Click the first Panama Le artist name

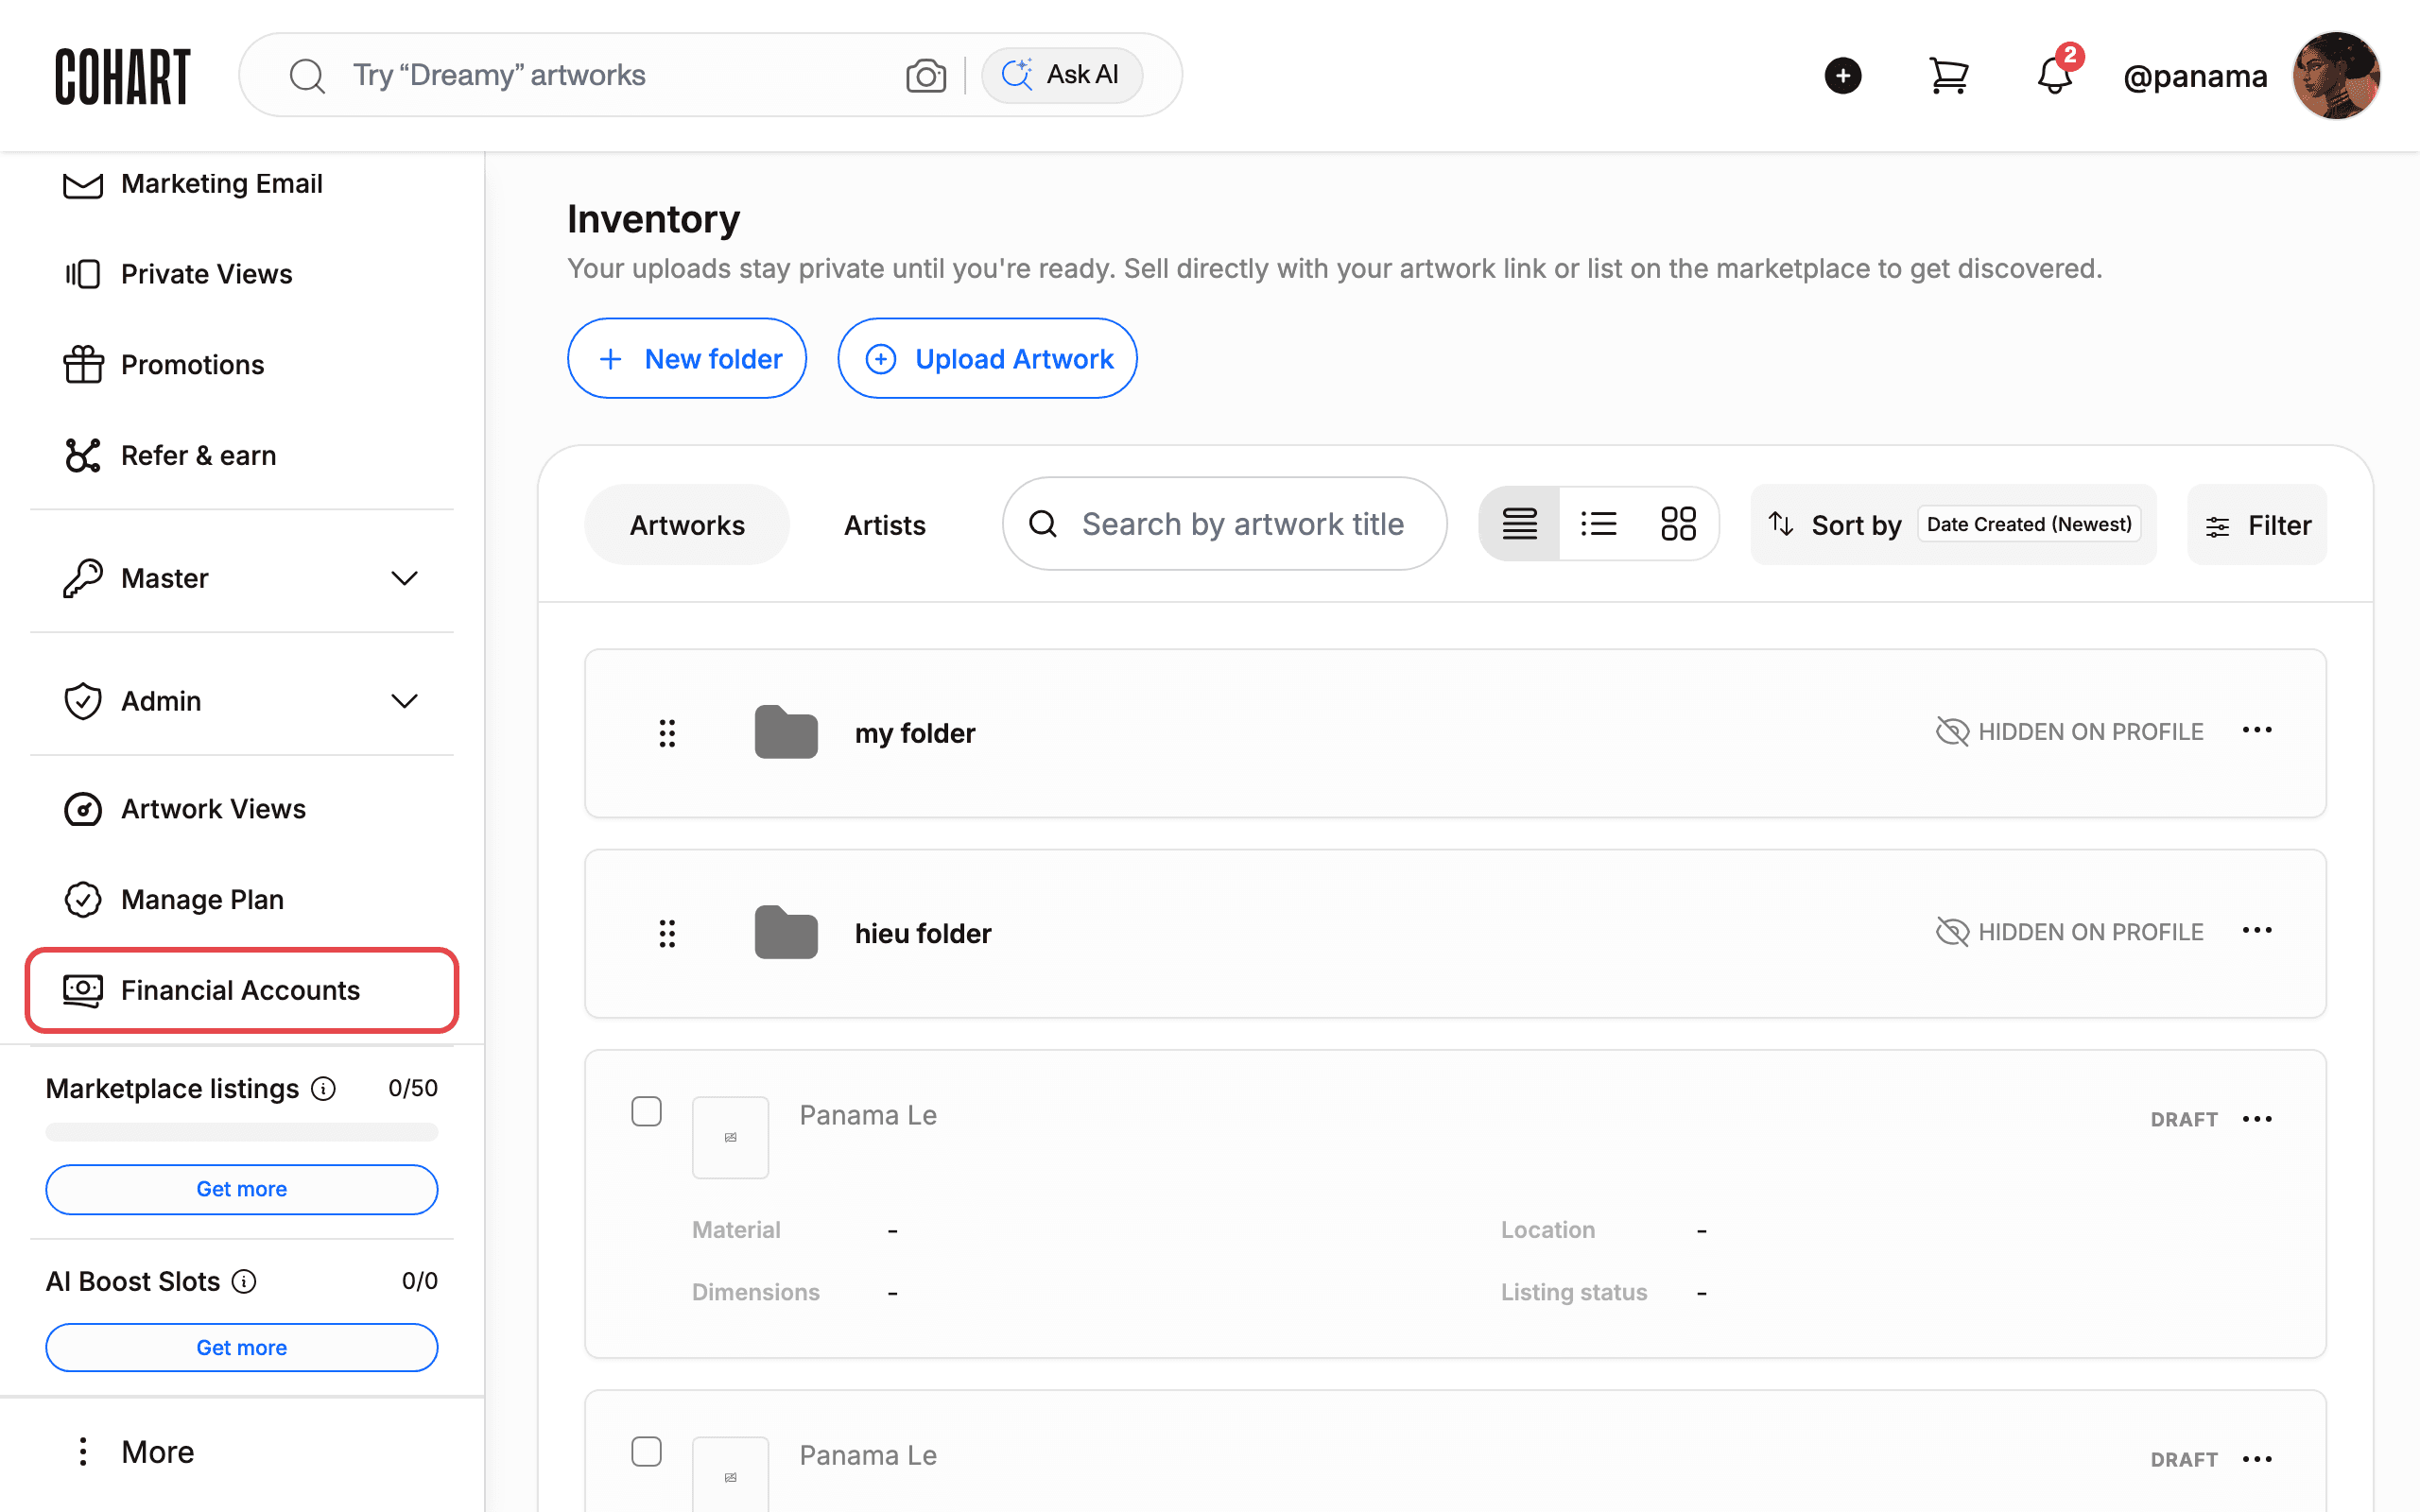[x=867, y=1115]
